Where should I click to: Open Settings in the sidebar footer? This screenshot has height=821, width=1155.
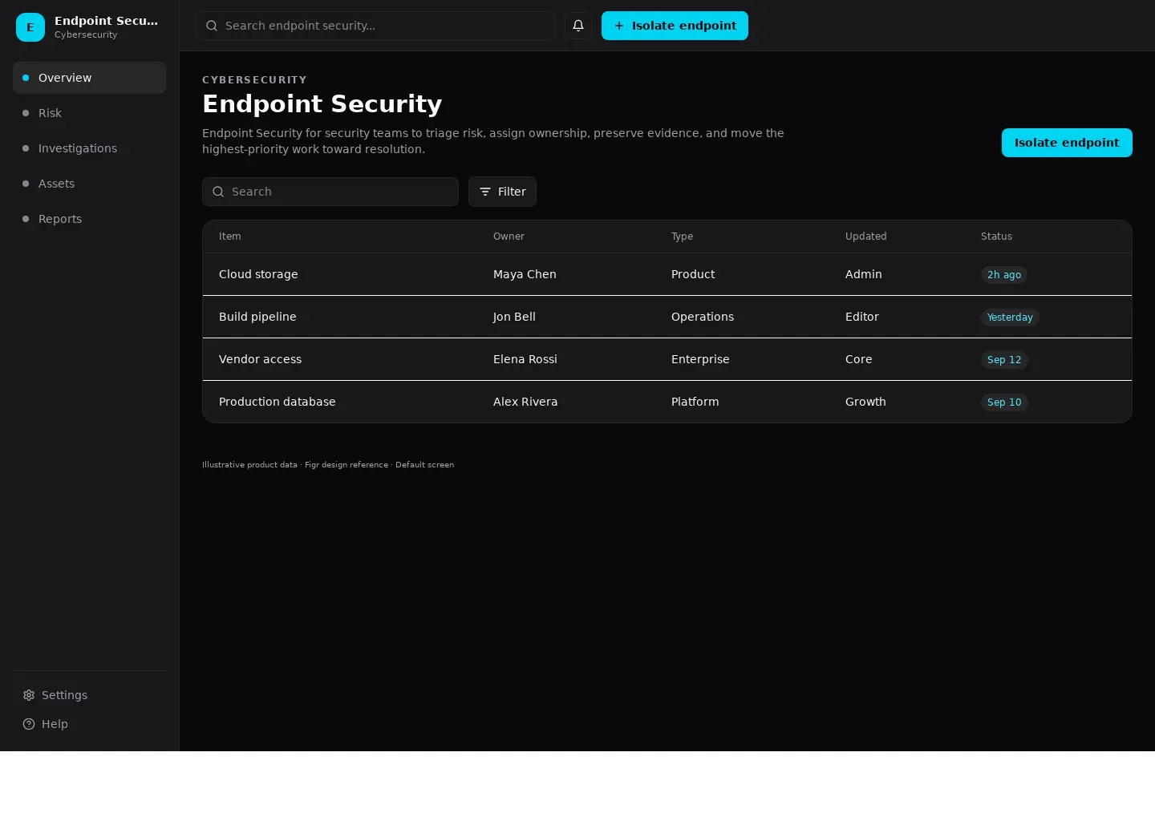pyautogui.click(x=89, y=695)
